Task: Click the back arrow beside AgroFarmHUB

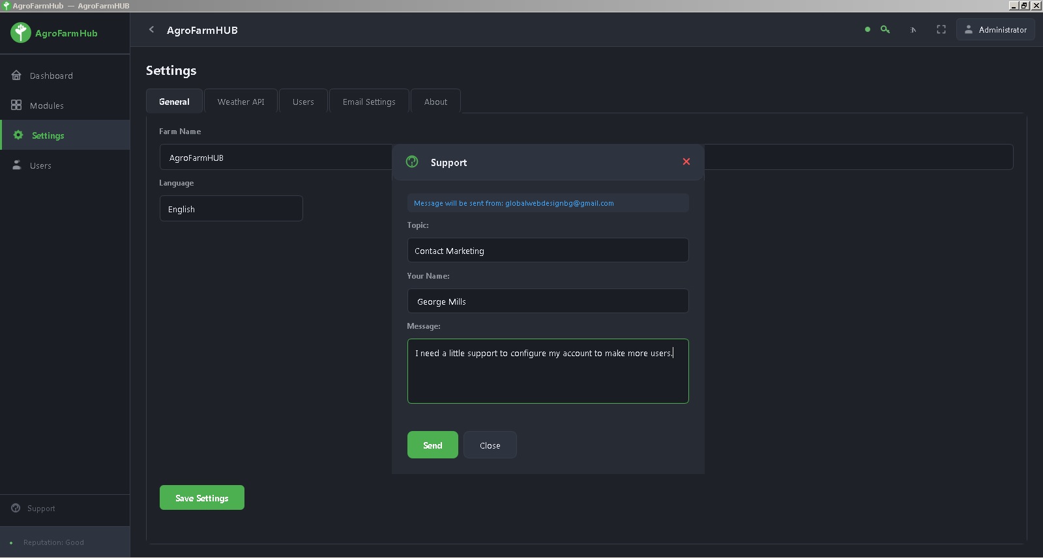Action: [x=151, y=29]
